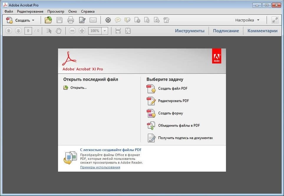284x196 pixels.
Task: Click the highlight text toolbar icon
Action: (x=128, y=20)
